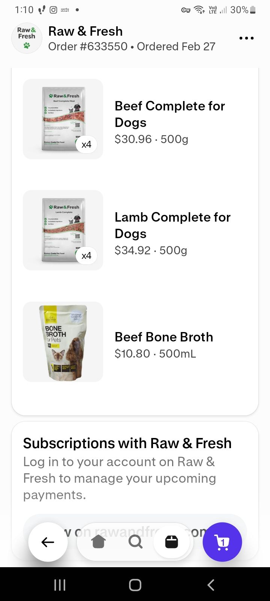Select the Lamb Complete for Dogs title
270x601 pixels.
click(x=172, y=225)
